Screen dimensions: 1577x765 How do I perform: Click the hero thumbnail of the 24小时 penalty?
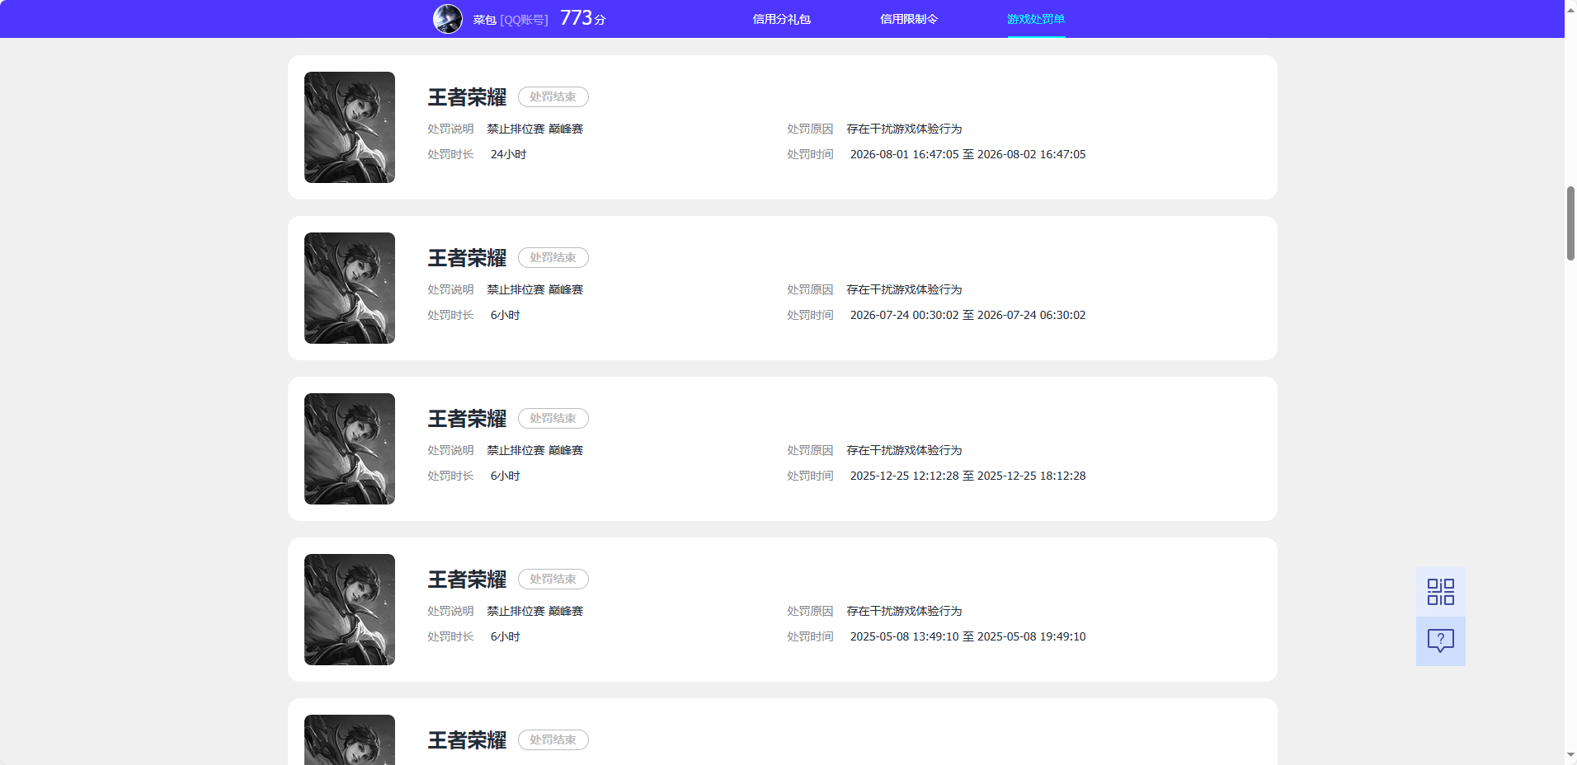click(x=350, y=127)
